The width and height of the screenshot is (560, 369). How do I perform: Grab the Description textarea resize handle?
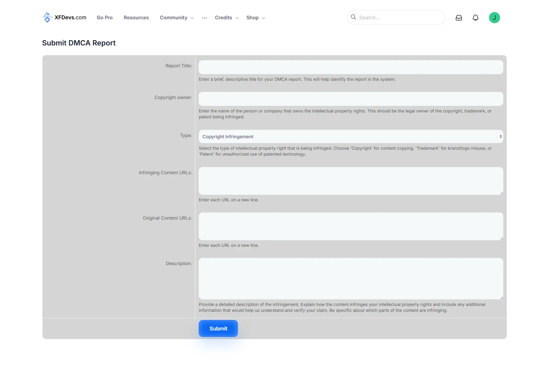501,297
